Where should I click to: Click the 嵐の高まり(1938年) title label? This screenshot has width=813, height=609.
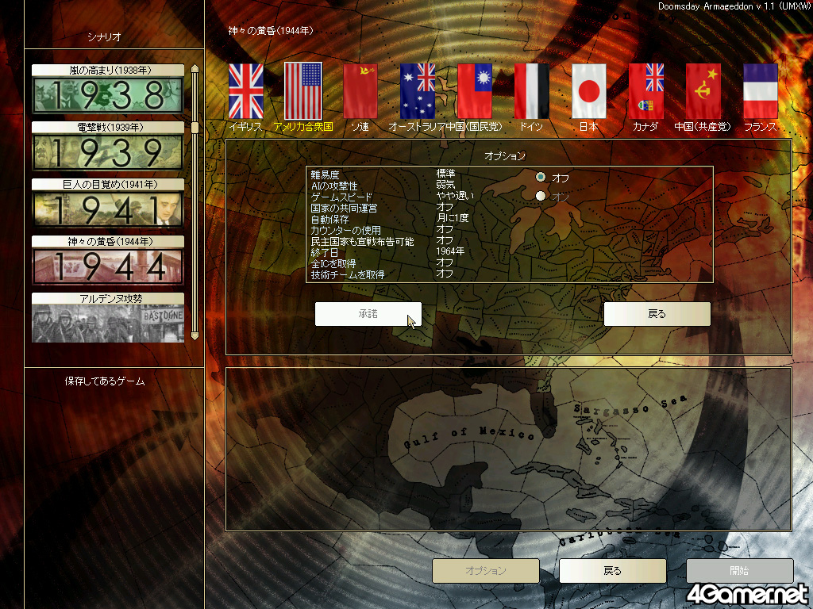click(x=108, y=70)
